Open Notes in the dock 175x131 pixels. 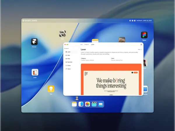74,104
